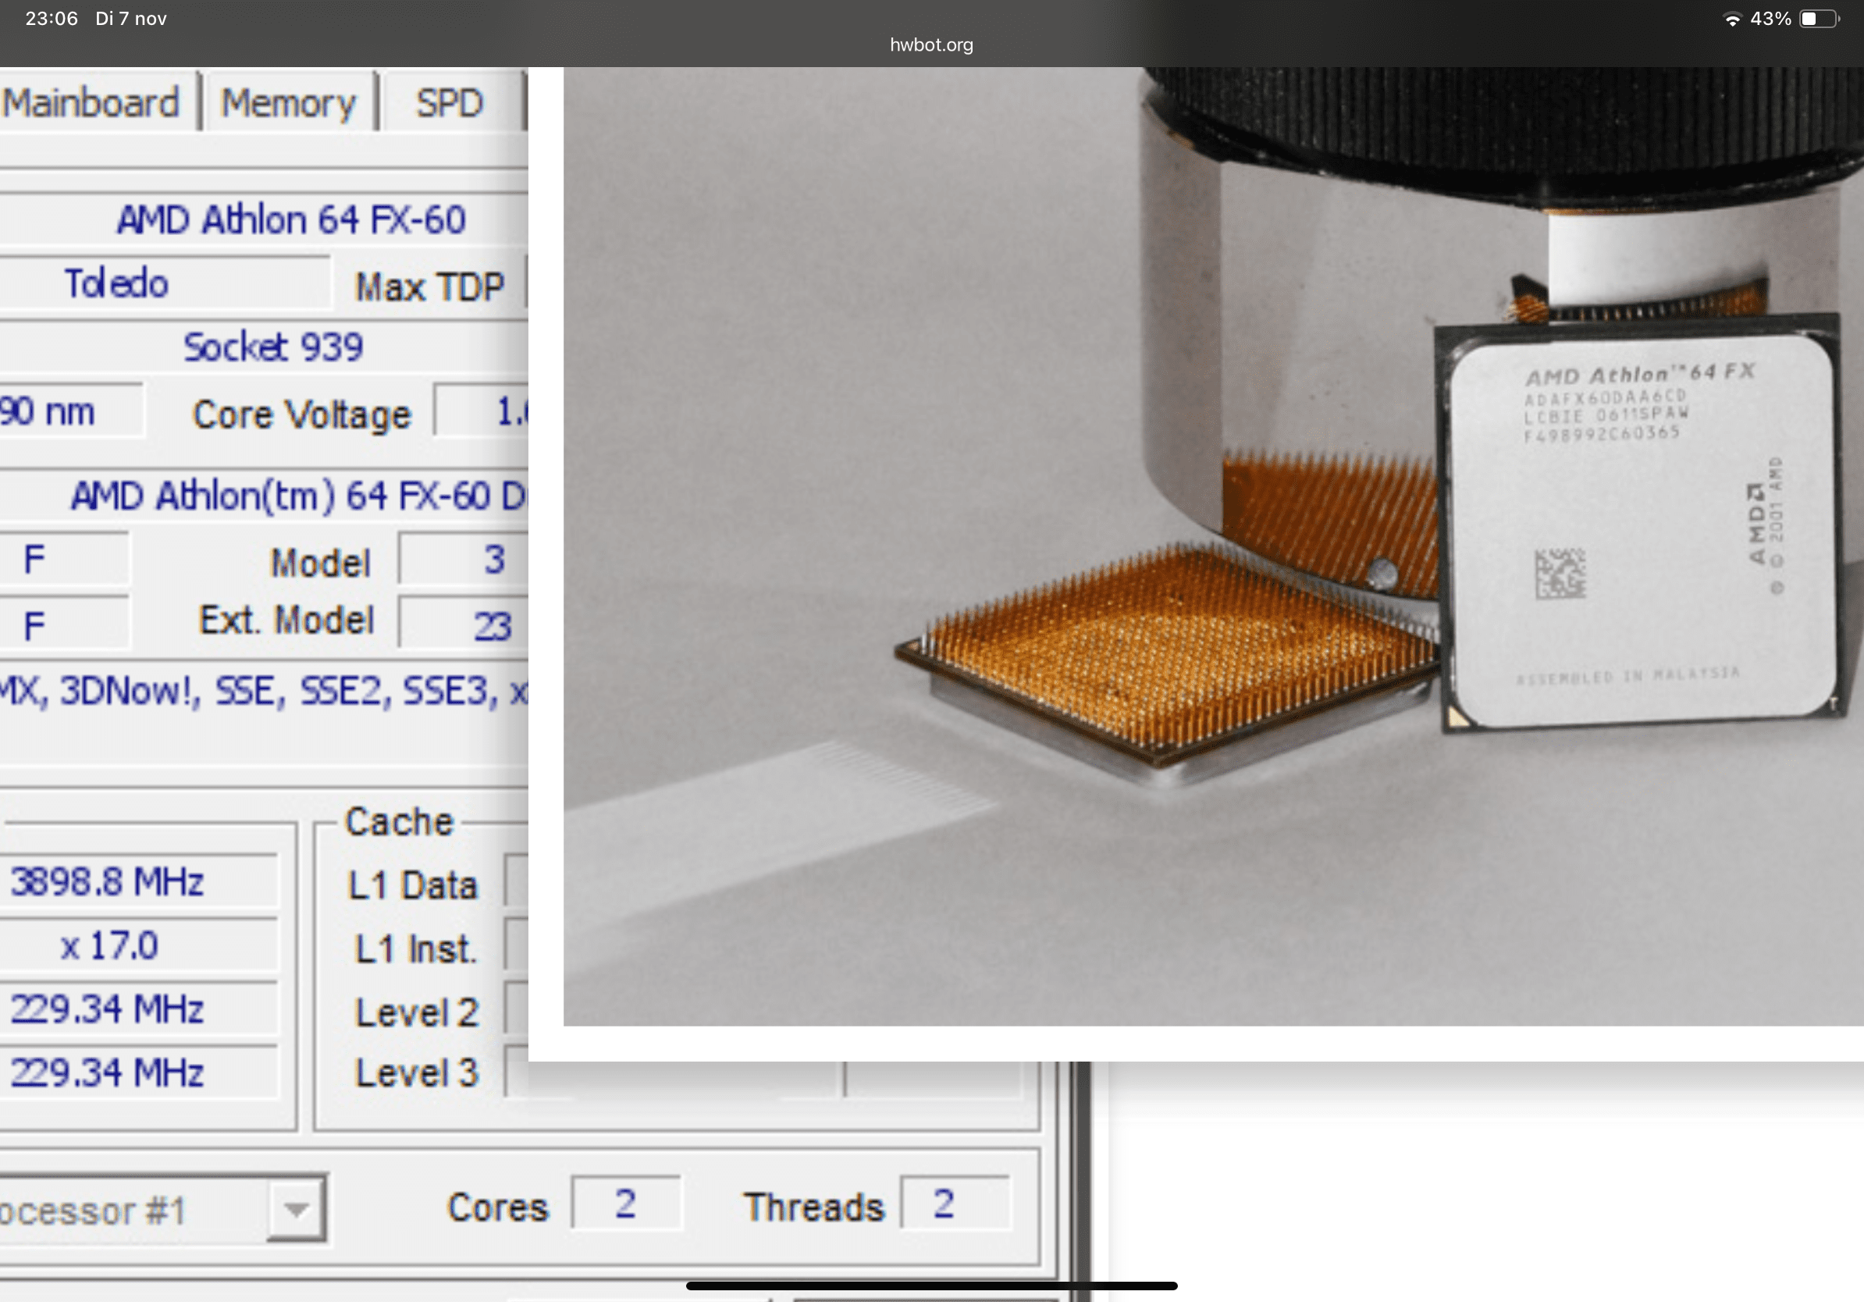Click the 'Level 2' cache label
This screenshot has width=1864, height=1302.
point(418,1012)
